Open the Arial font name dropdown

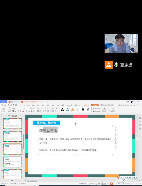pos(18,108)
